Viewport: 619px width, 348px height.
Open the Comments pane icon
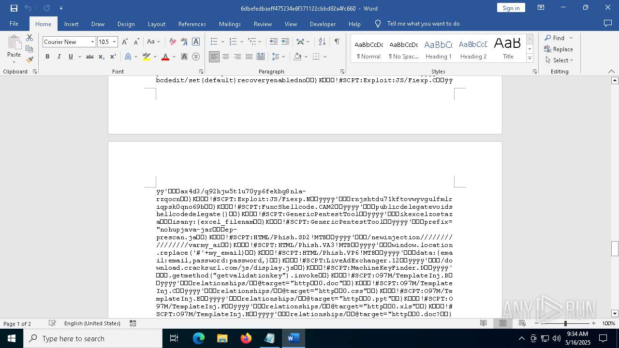pyautogui.click(x=608, y=24)
